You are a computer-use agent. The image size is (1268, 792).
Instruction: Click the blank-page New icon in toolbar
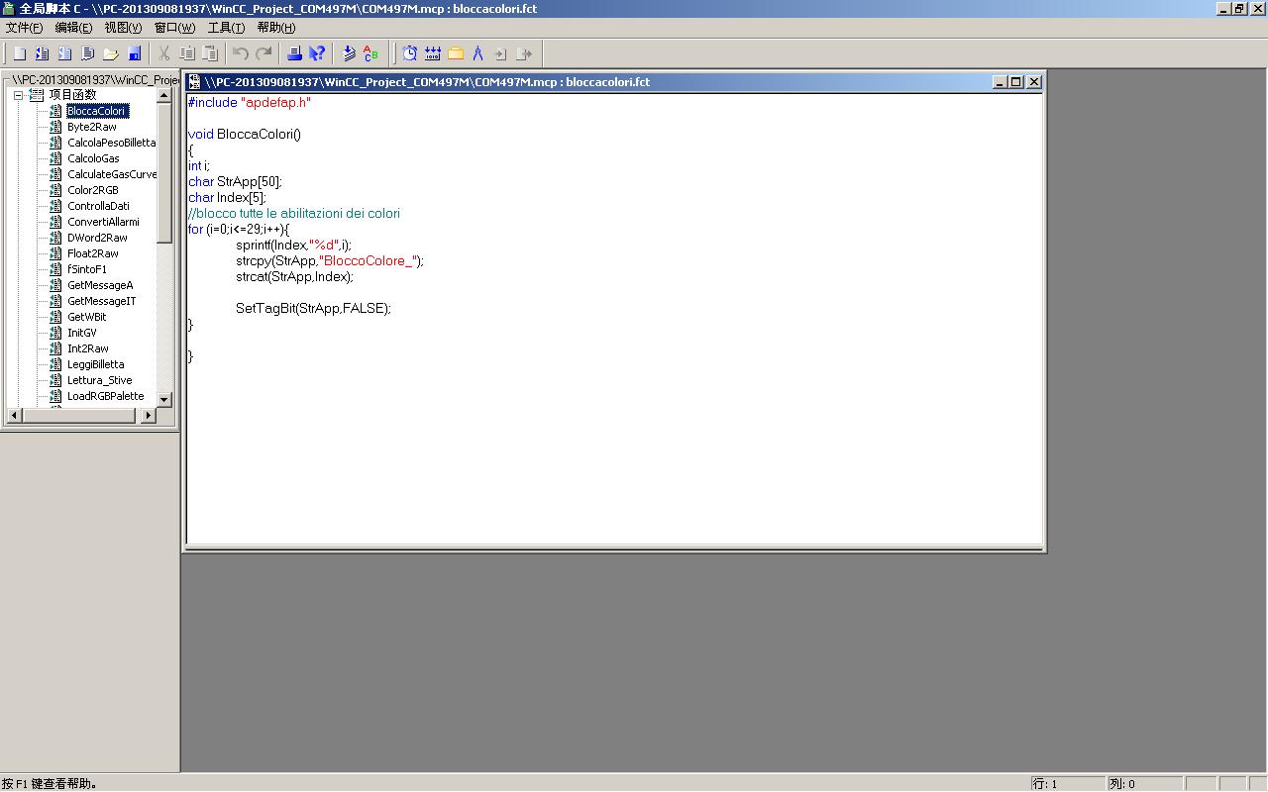(x=20, y=53)
